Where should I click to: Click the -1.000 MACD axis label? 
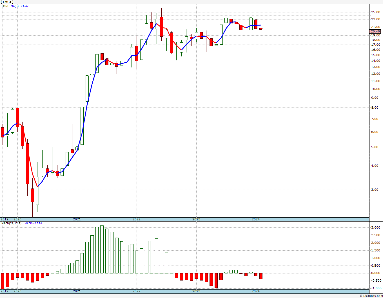(375, 288)
